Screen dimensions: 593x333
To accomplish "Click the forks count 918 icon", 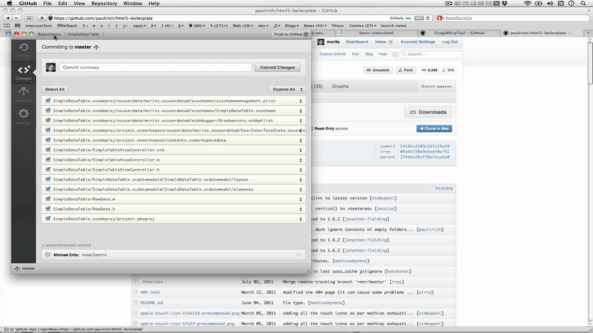I will [444, 70].
